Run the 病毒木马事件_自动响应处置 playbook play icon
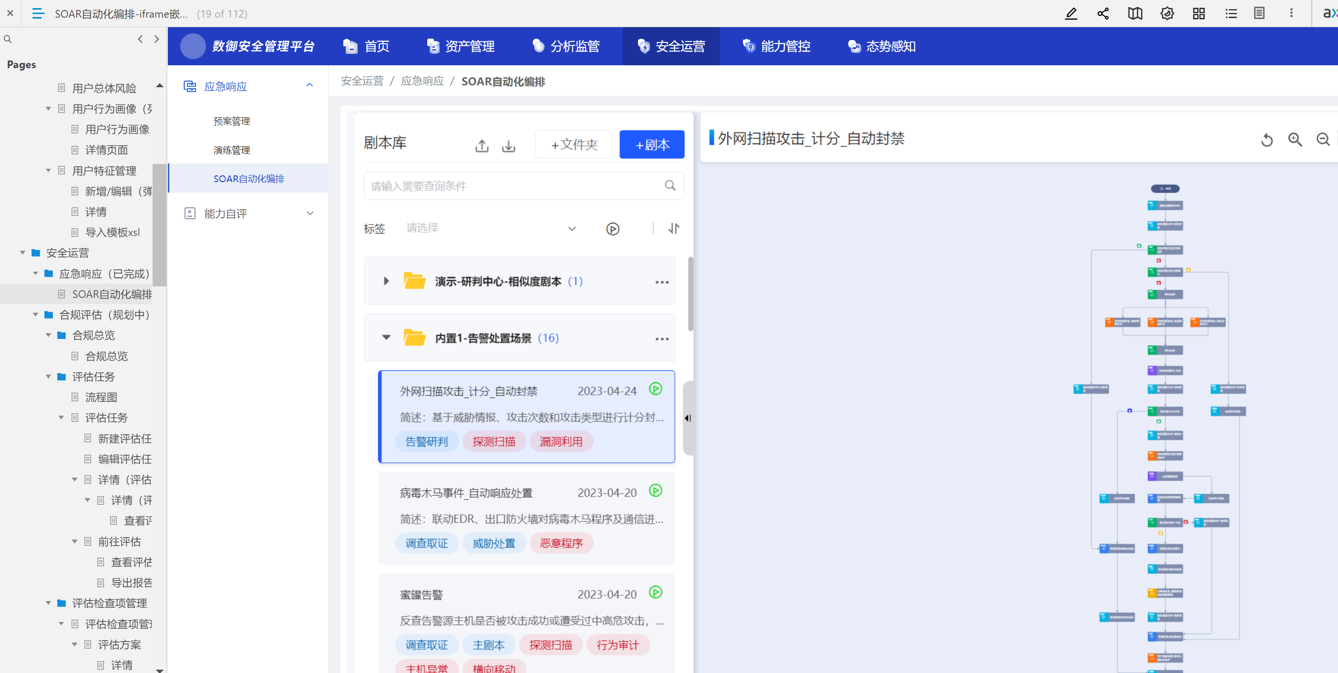1338x673 pixels. pyautogui.click(x=656, y=491)
